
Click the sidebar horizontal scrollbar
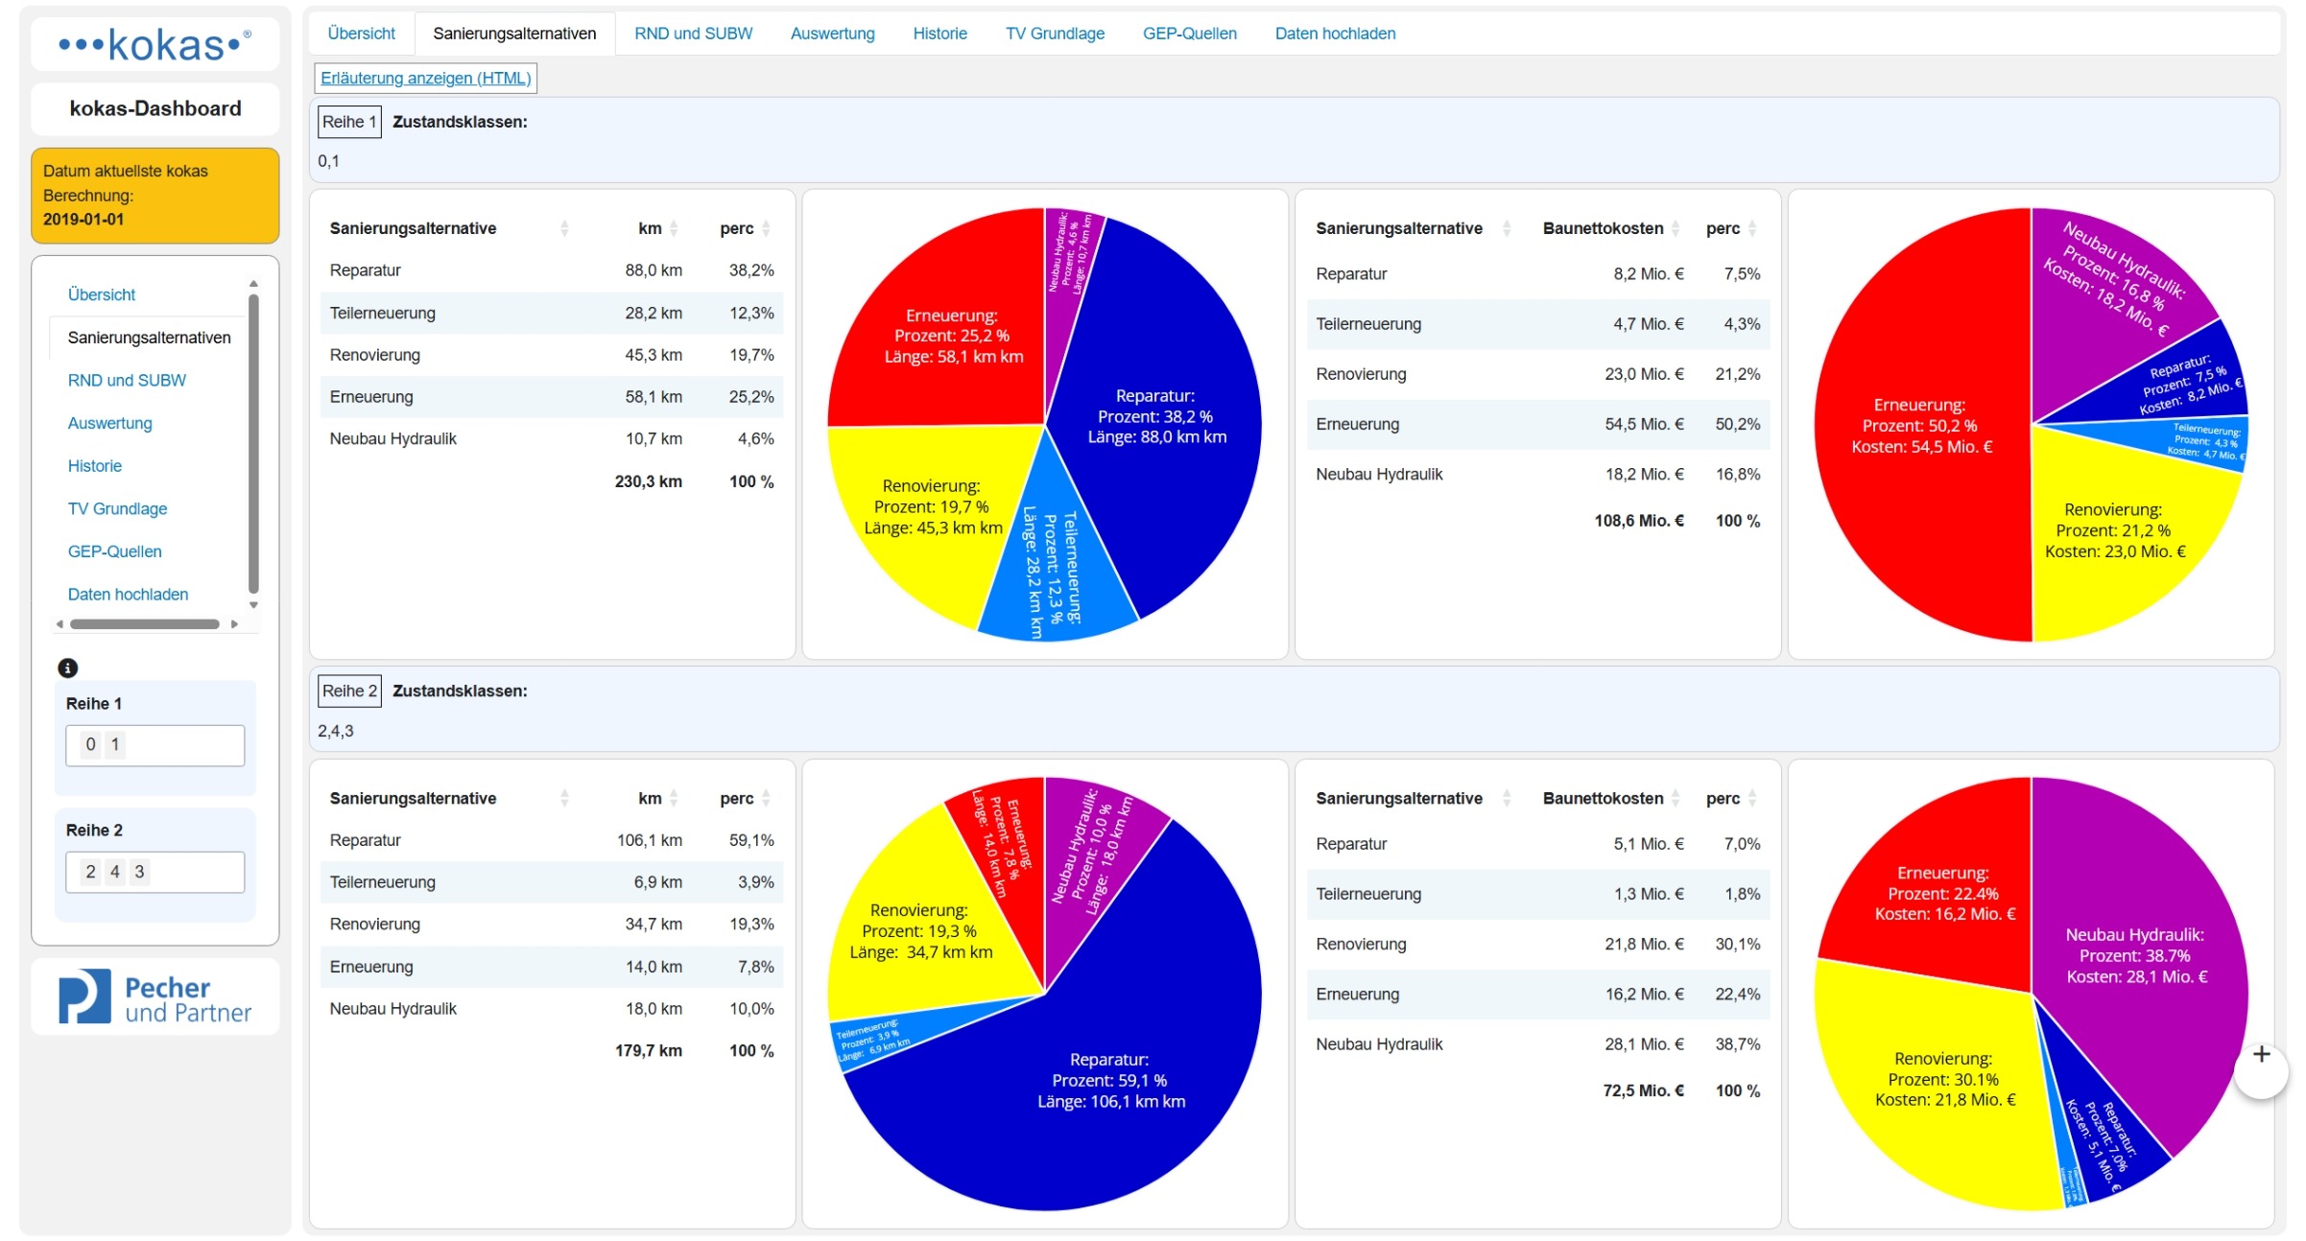[x=145, y=624]
